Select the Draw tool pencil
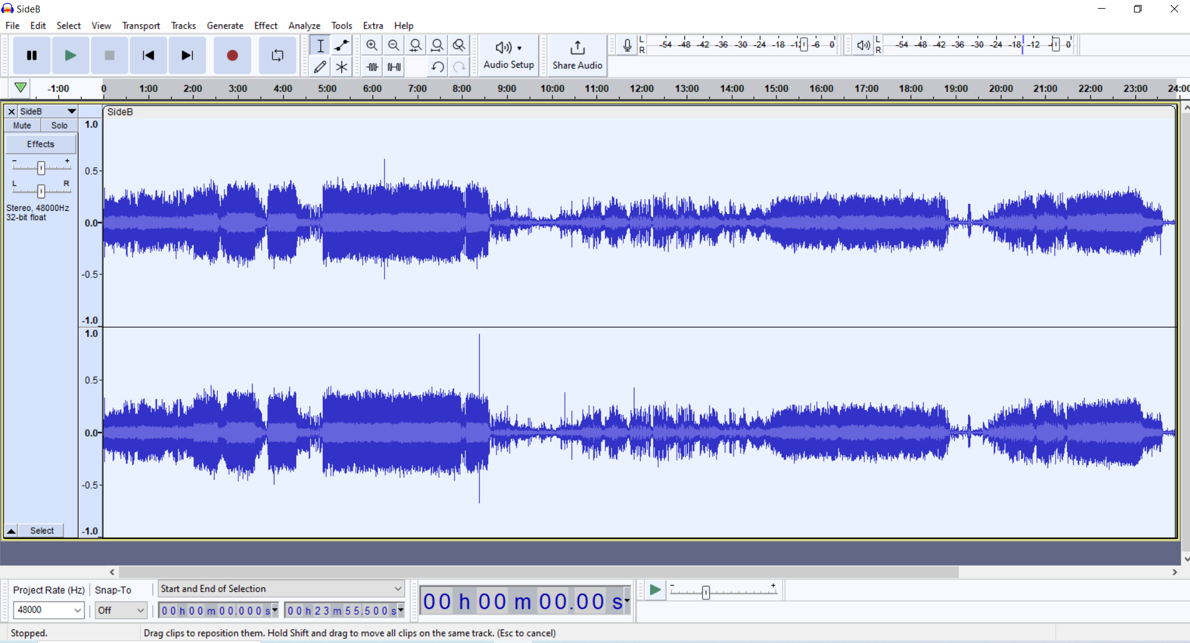This screenshot has height=643, width=1190. (x=320, y=67)
